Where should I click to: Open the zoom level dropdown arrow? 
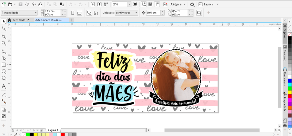[x=129, y=4]
